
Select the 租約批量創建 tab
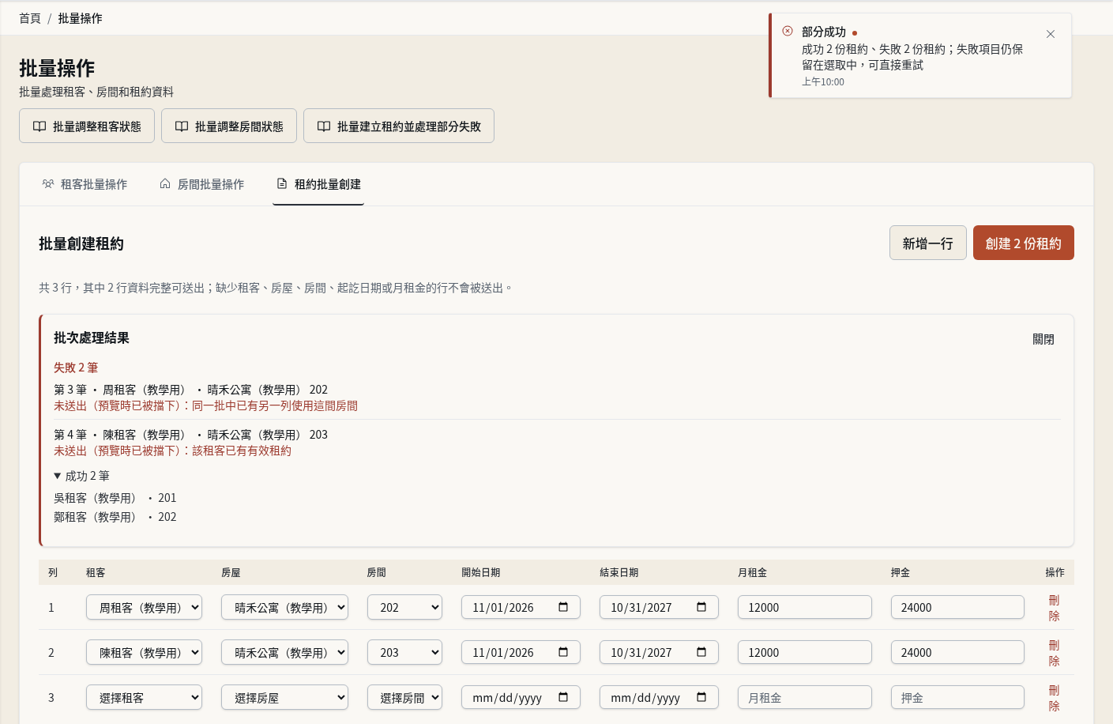[318, 184]
